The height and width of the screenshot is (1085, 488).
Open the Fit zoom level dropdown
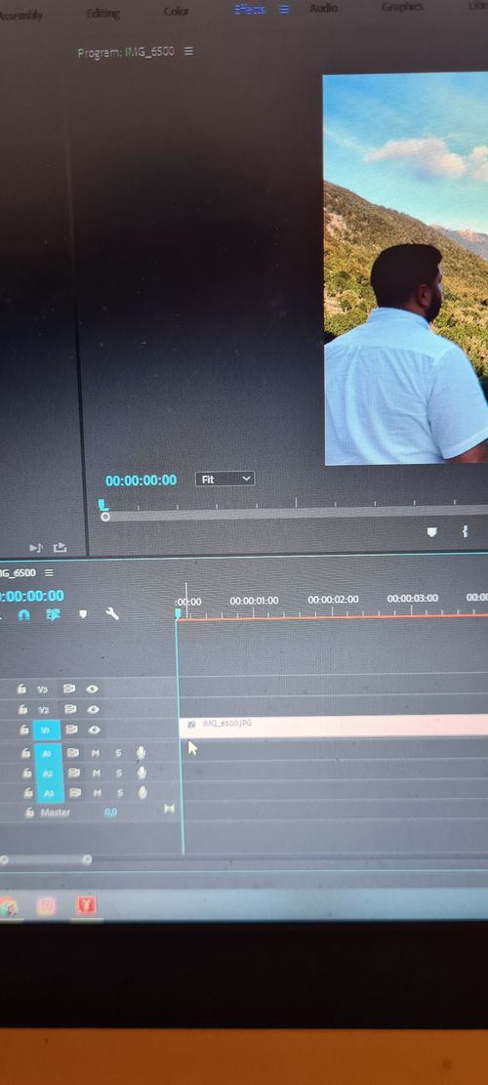pyautogui.click(x=225, y=479)
